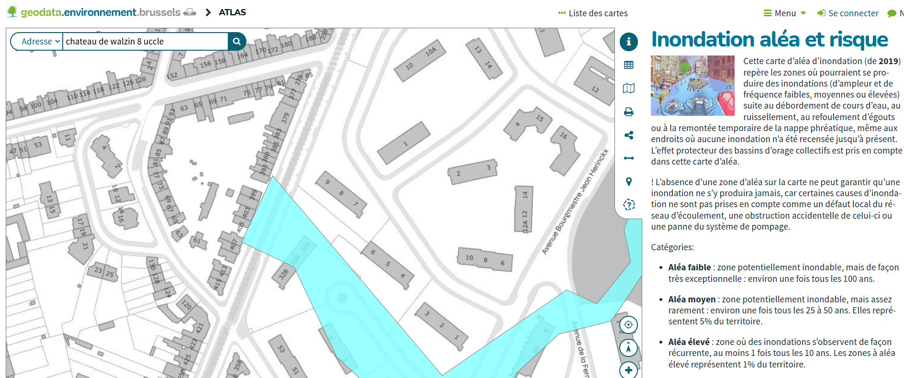Run search with the magnifier button
This screenshot has width=904, height=378.
[237, 42]
